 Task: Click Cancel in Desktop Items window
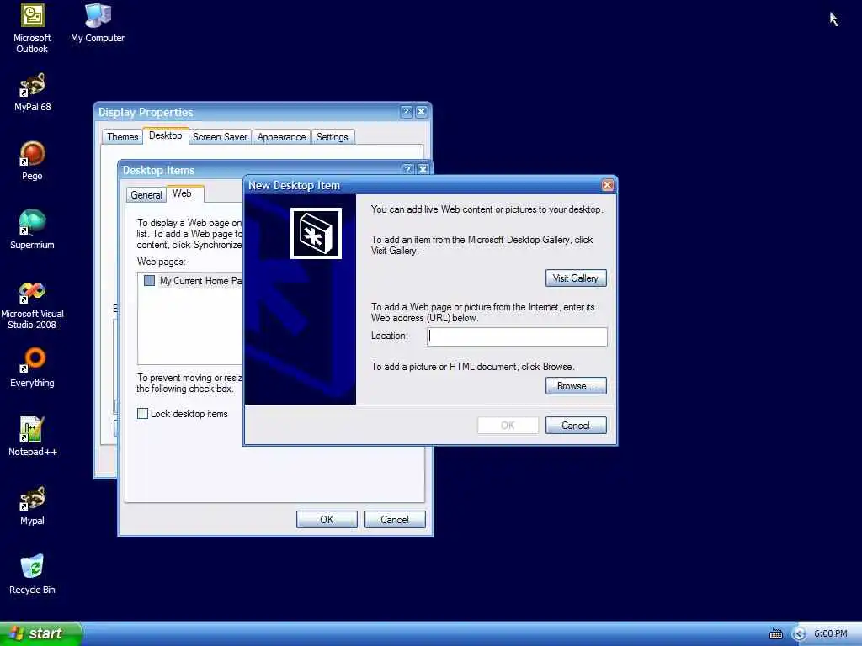point(395,519)
